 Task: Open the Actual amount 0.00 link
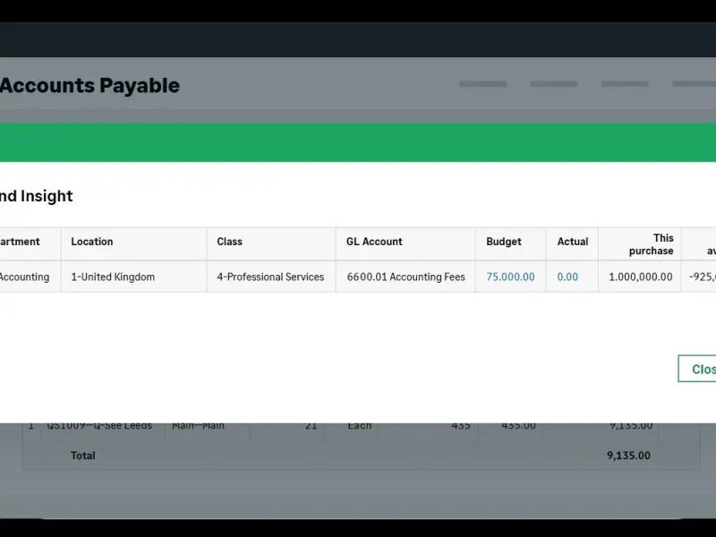point(567,277)
